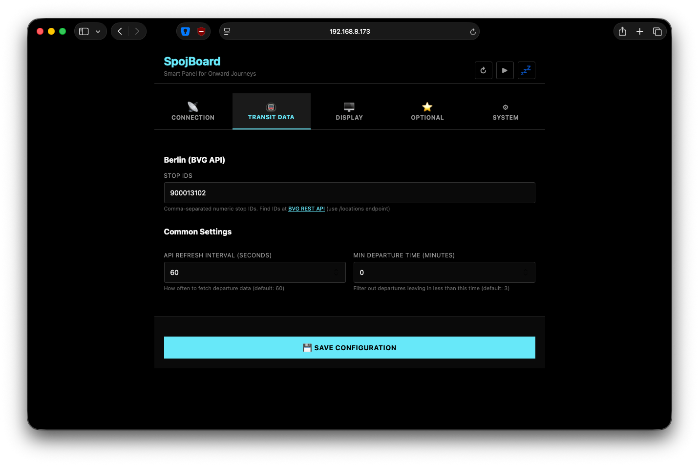Open the Bitwarden extension icon
This screenshot has width=699, height=466.
185,31
